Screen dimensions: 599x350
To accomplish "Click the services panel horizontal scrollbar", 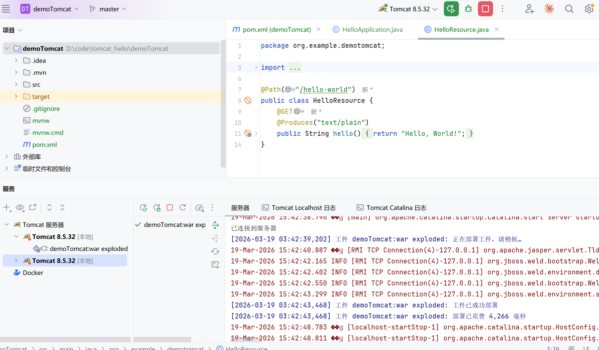I will 65,339.
